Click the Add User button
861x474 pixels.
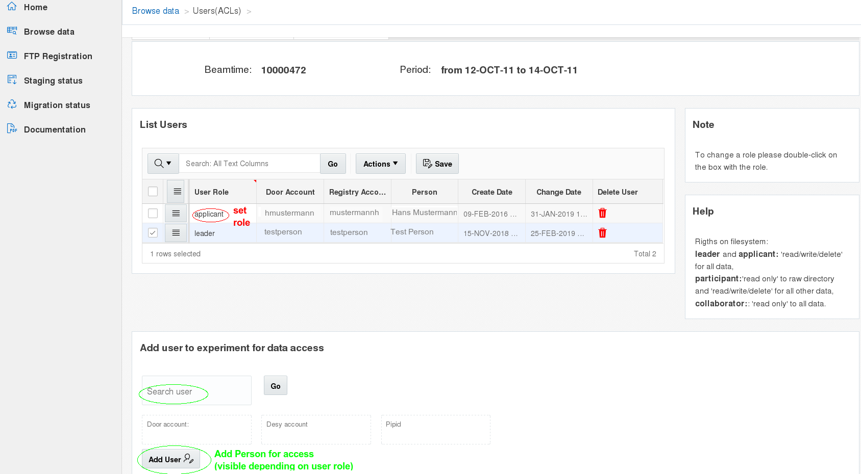point(170,459)
